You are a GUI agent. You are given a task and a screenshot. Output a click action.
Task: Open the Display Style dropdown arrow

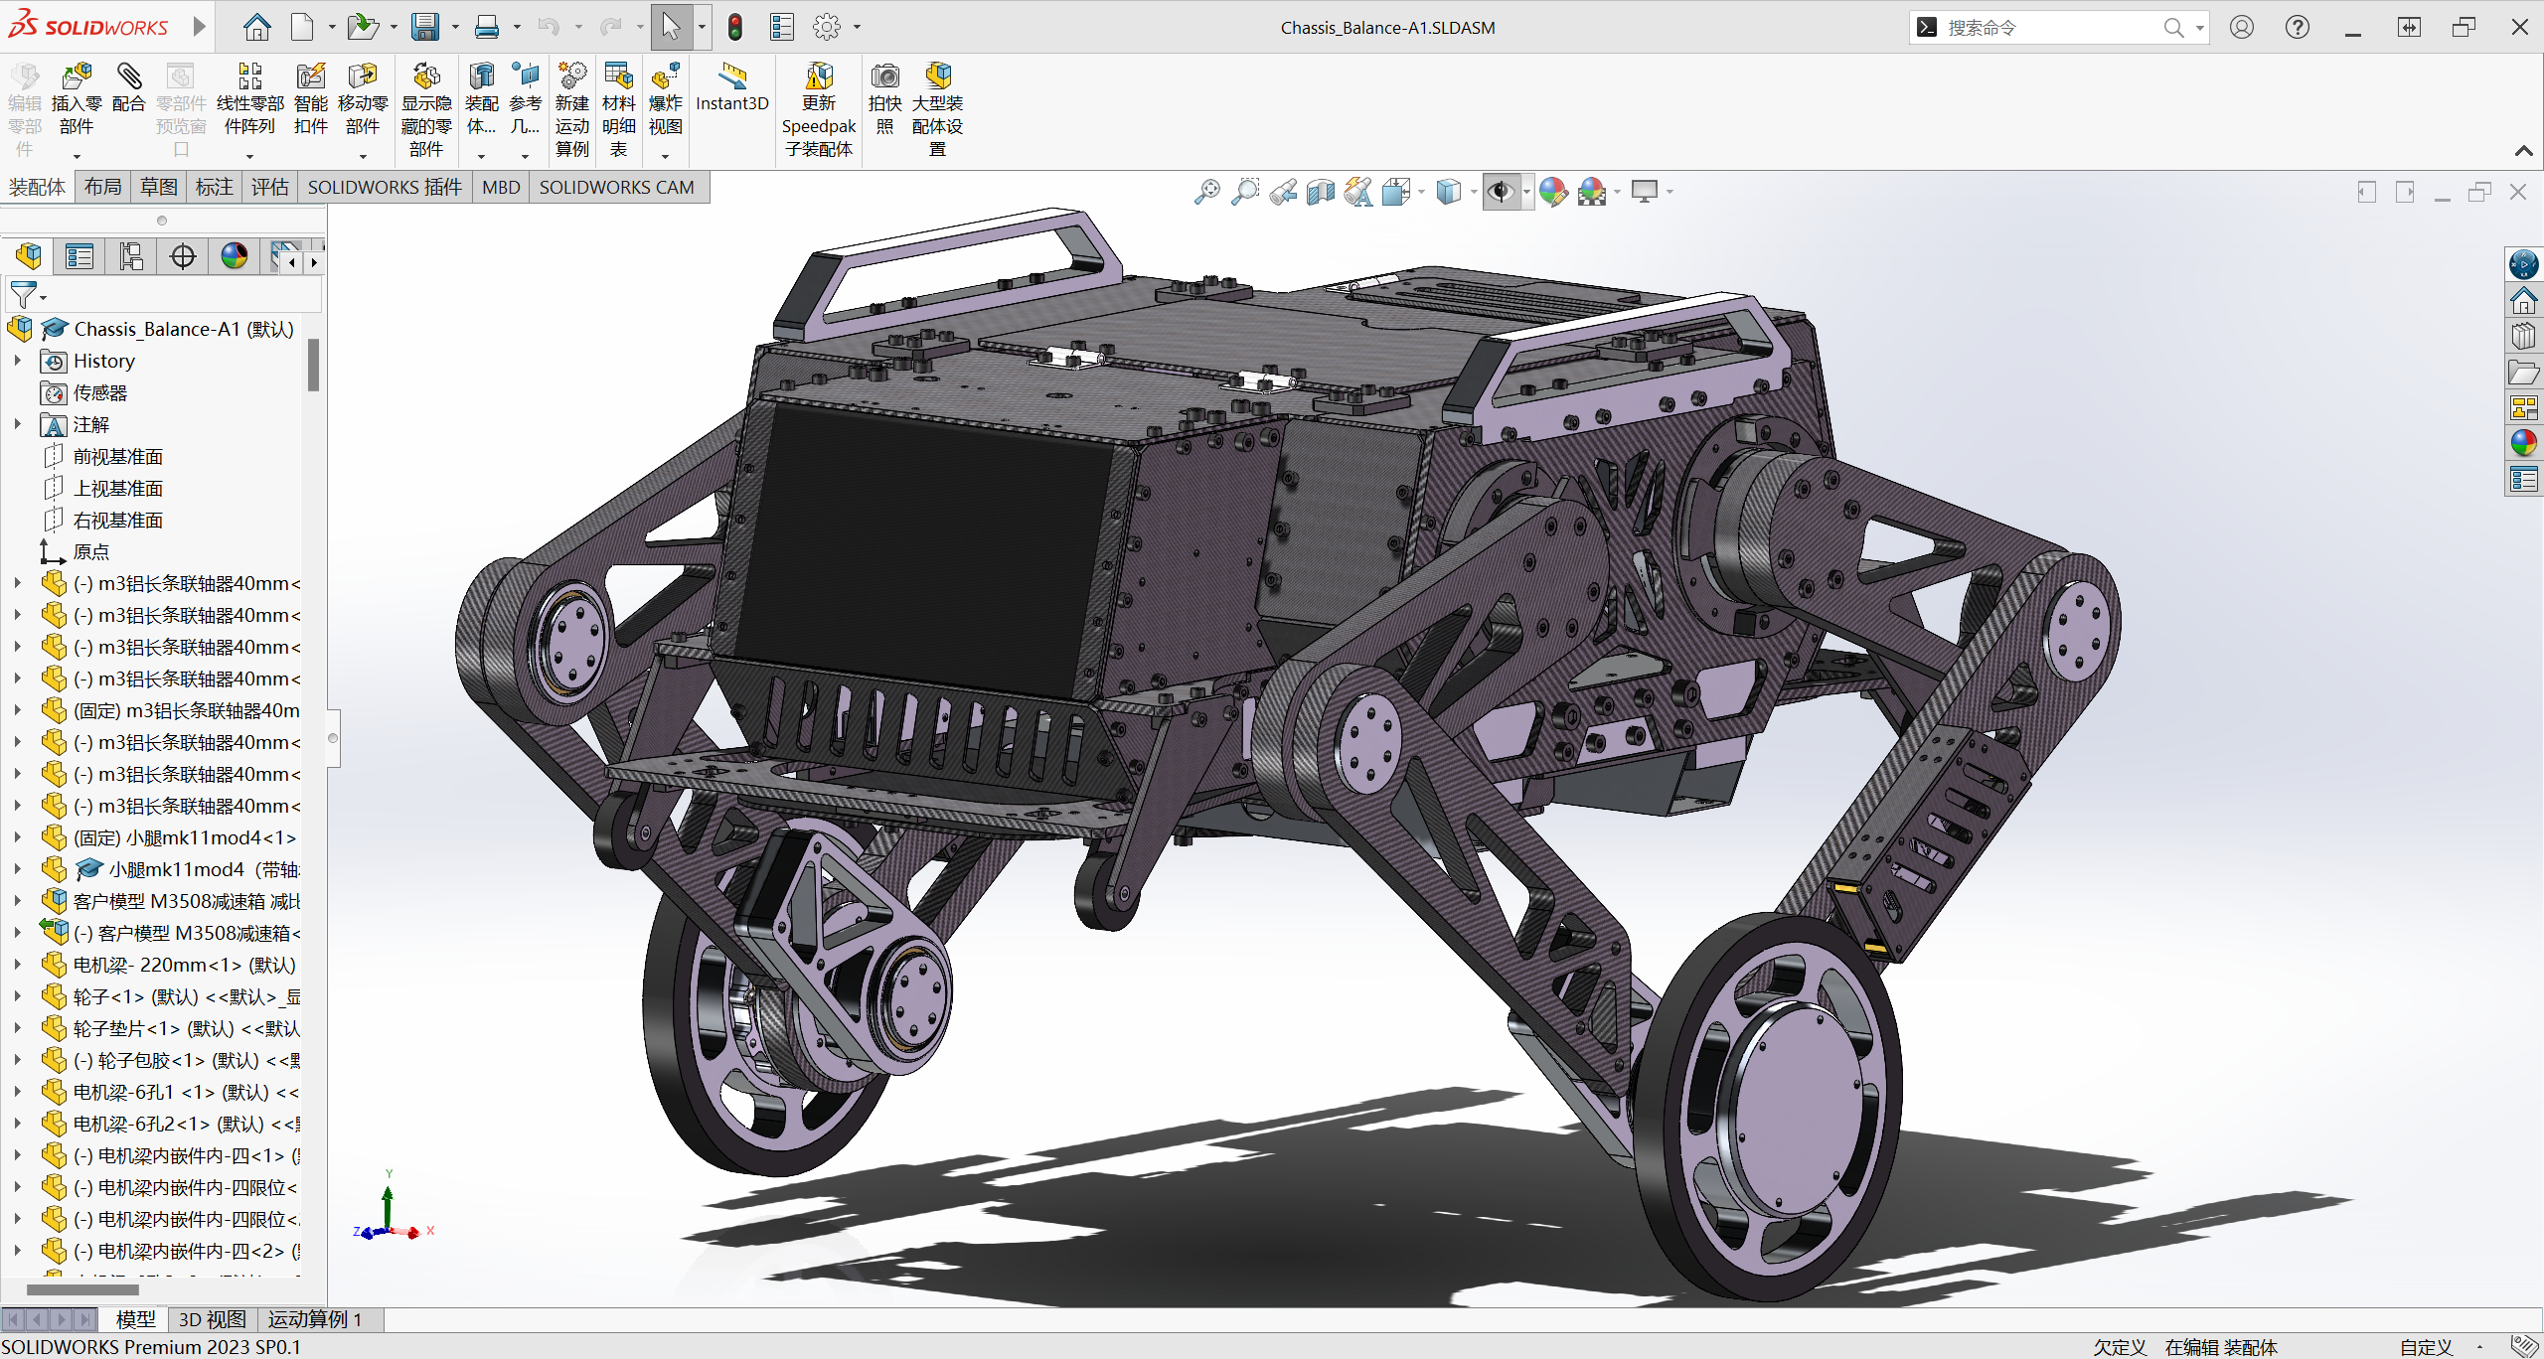(x=1473, y=192)
